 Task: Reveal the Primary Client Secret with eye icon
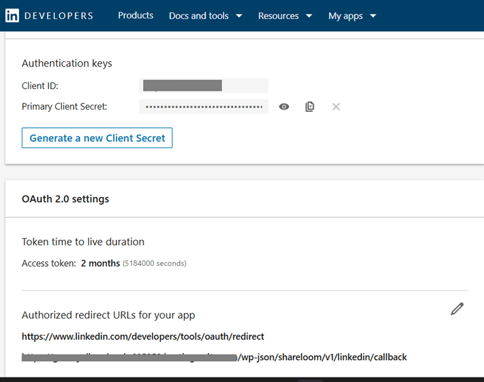pos(284,107)
